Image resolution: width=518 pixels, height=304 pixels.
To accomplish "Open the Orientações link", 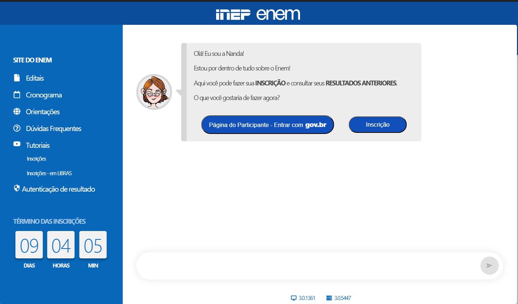I will pyautogui.click(x=43, y=112).
